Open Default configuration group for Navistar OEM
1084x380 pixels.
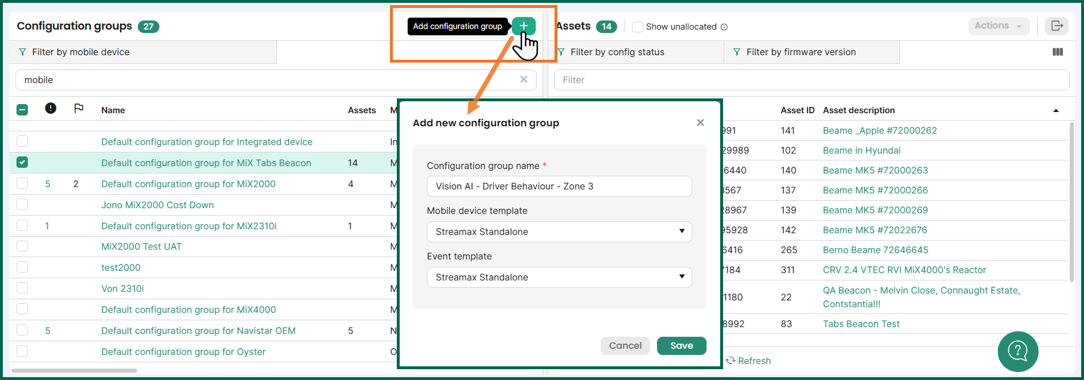click(198, 331)
